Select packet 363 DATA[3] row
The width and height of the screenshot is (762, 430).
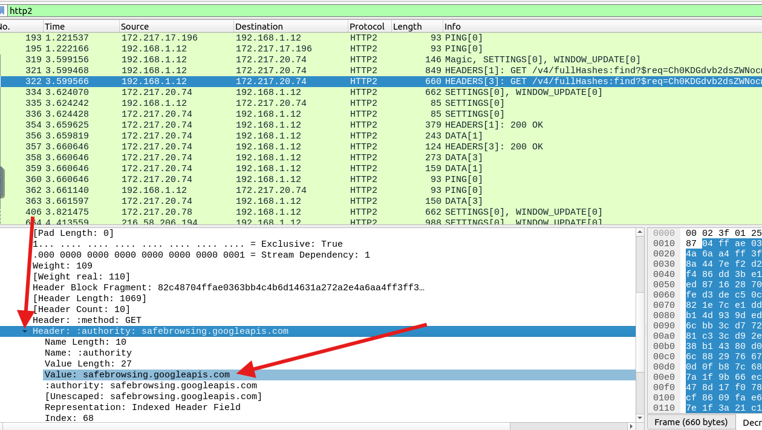pyautogui.click(x=381, y=201)
